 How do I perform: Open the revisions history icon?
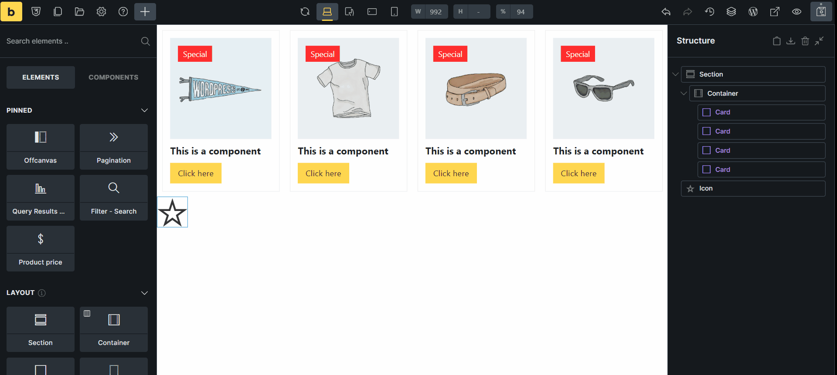pyautogui.click(x=709, y=12)
